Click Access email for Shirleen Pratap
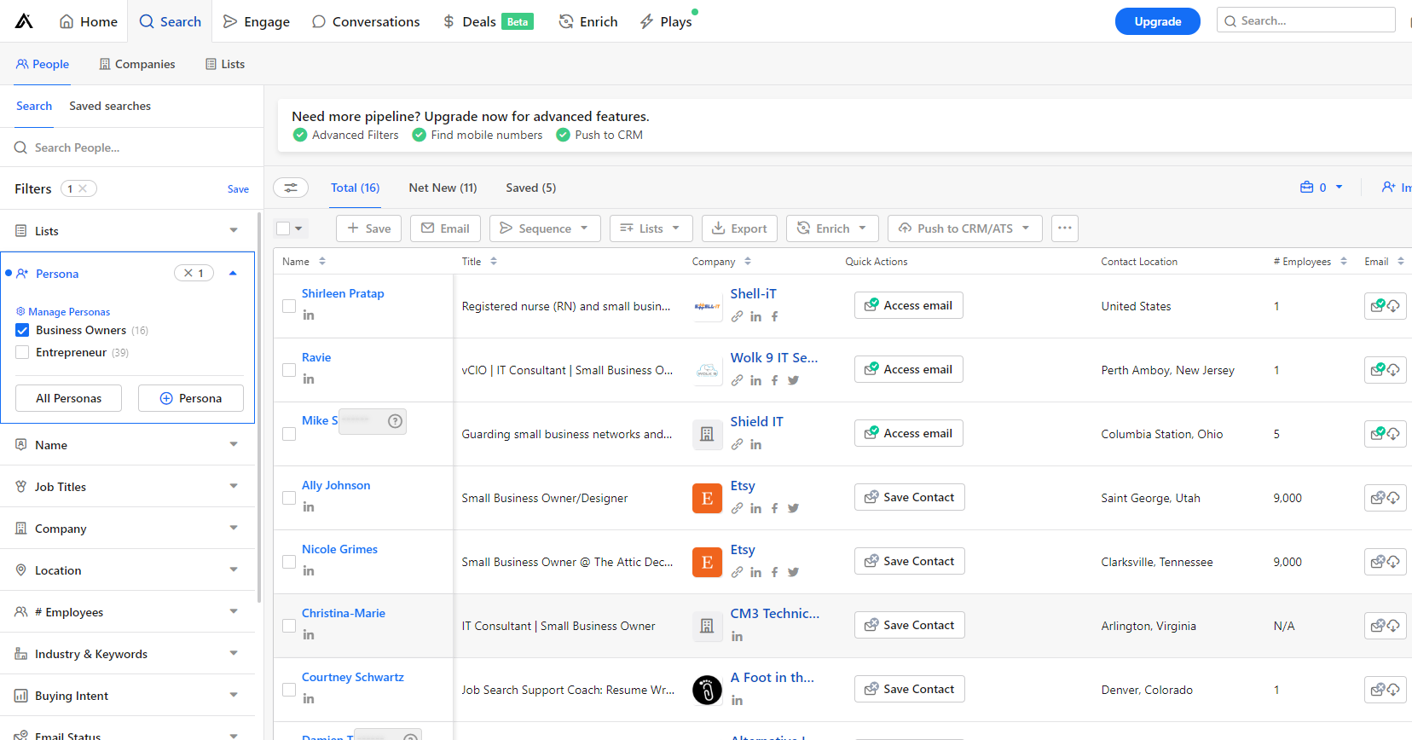 point(909,305)
